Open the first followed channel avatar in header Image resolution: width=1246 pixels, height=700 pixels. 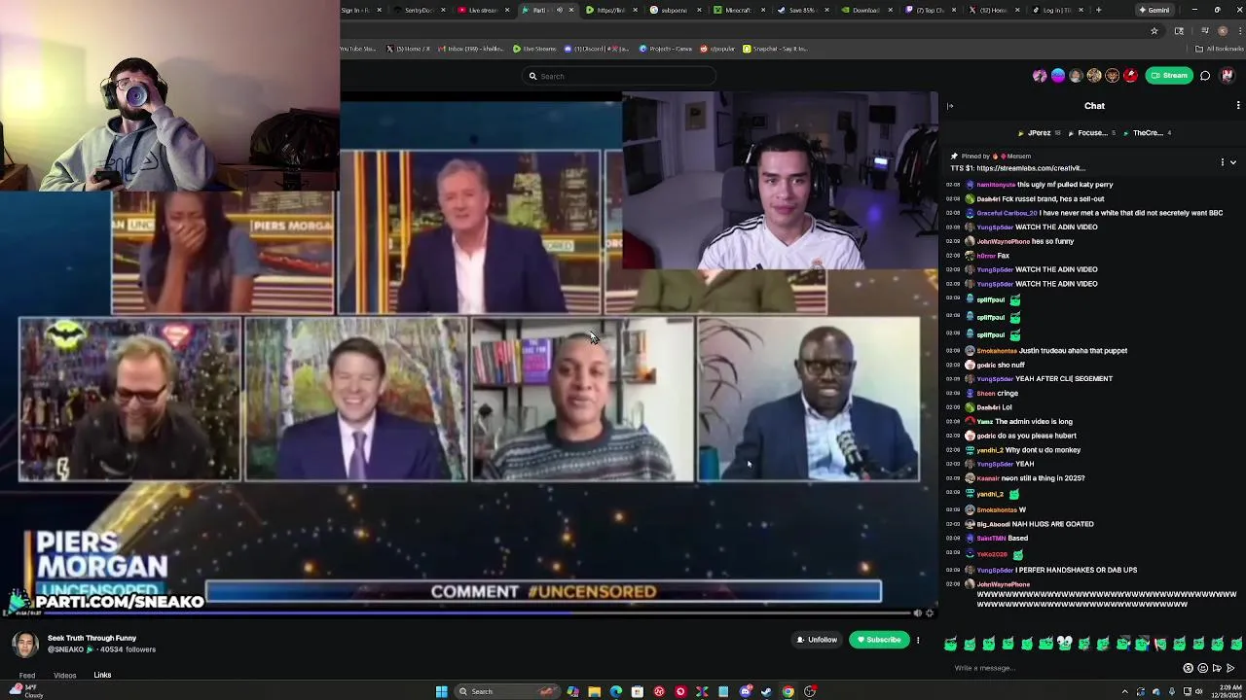pyautogui.click(x=1040, y=76)
